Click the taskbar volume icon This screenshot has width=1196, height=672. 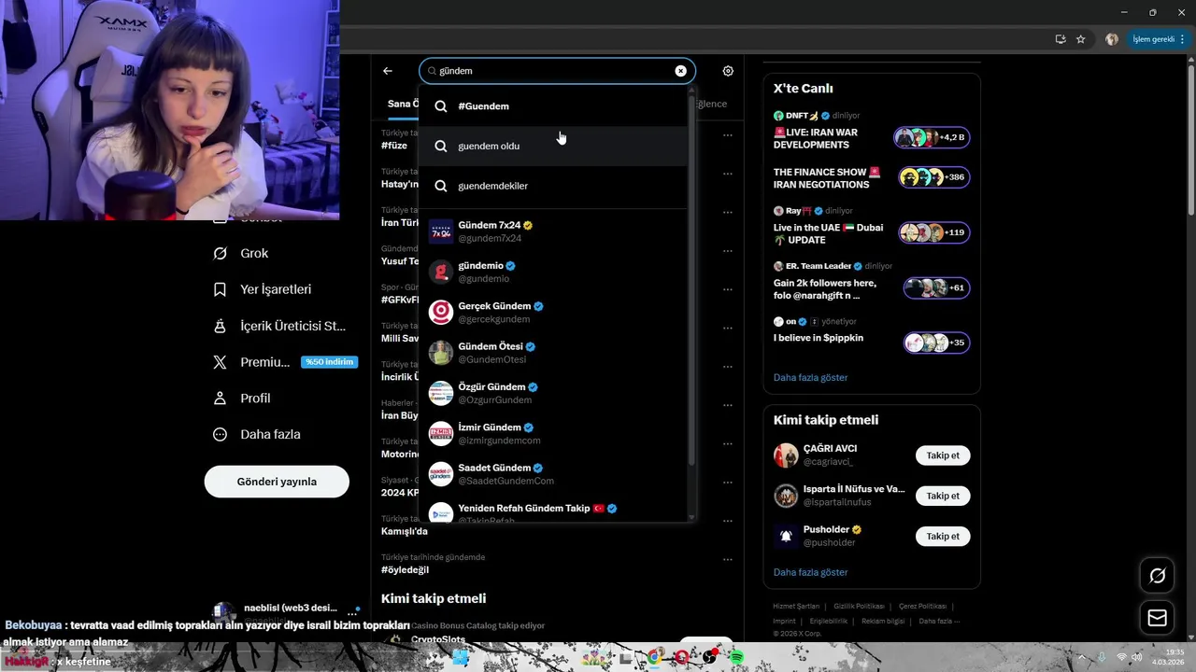pyautogui.click(x=1137, y=657)
